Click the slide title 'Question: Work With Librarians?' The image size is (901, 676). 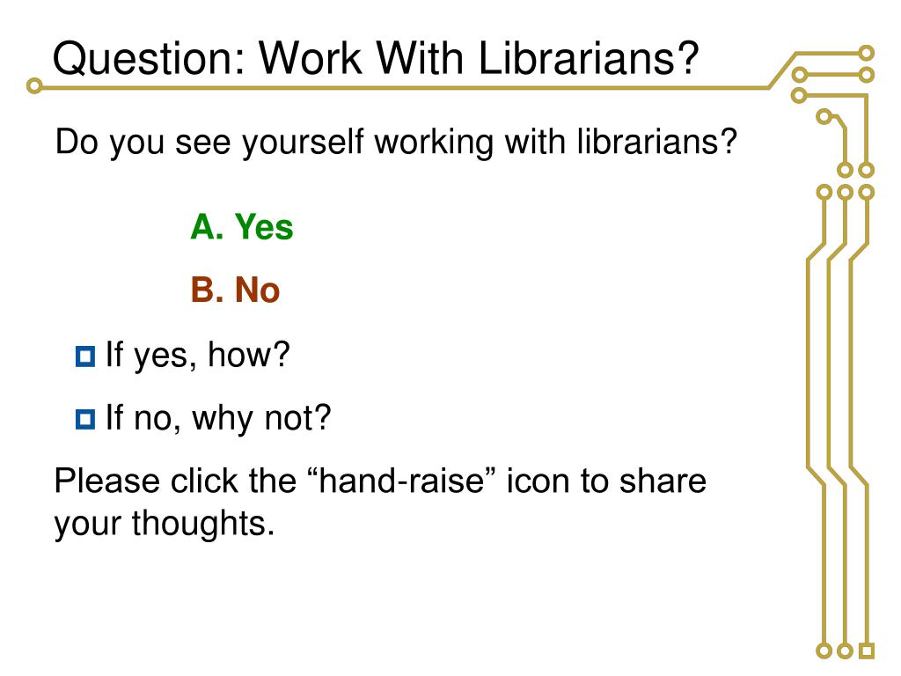click(x=376, y=58)
